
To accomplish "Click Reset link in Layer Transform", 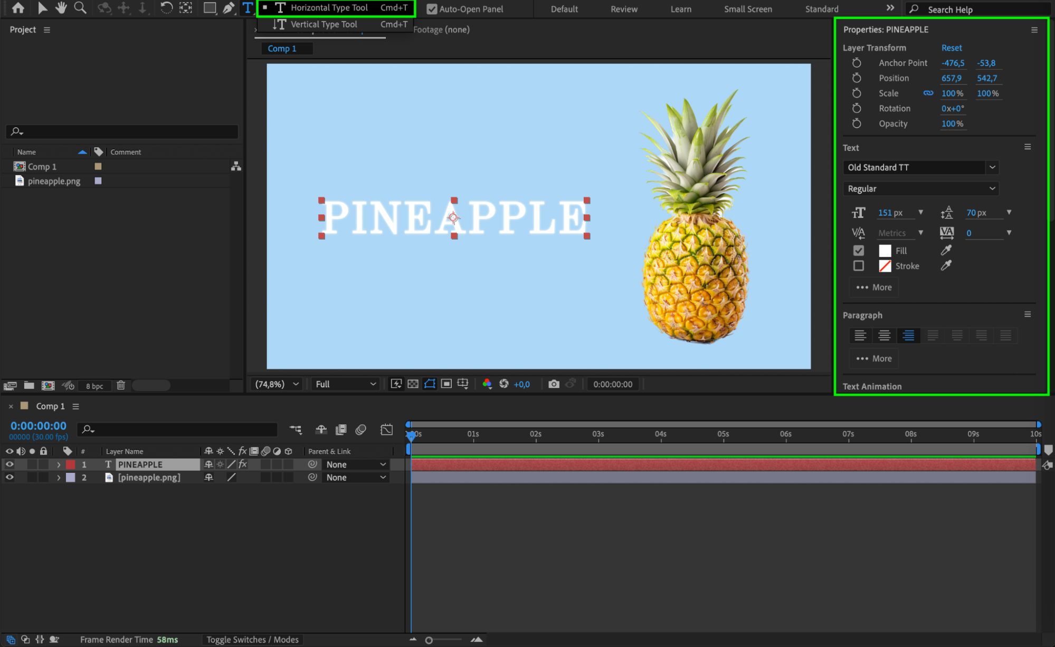I will (x=952, y=47).
